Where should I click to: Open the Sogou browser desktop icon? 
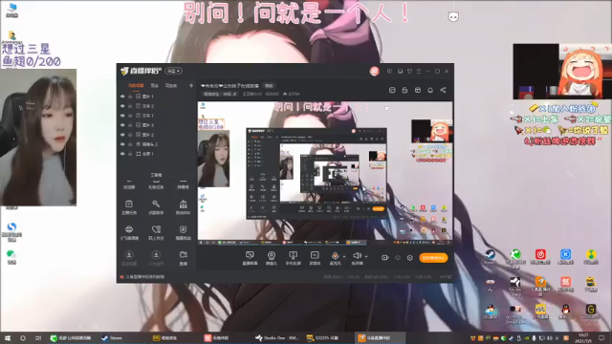11,230
